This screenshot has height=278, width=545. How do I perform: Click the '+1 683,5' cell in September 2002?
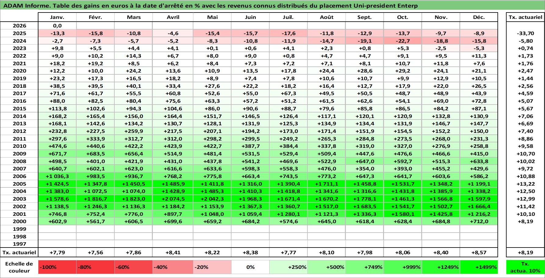(365, 206)
